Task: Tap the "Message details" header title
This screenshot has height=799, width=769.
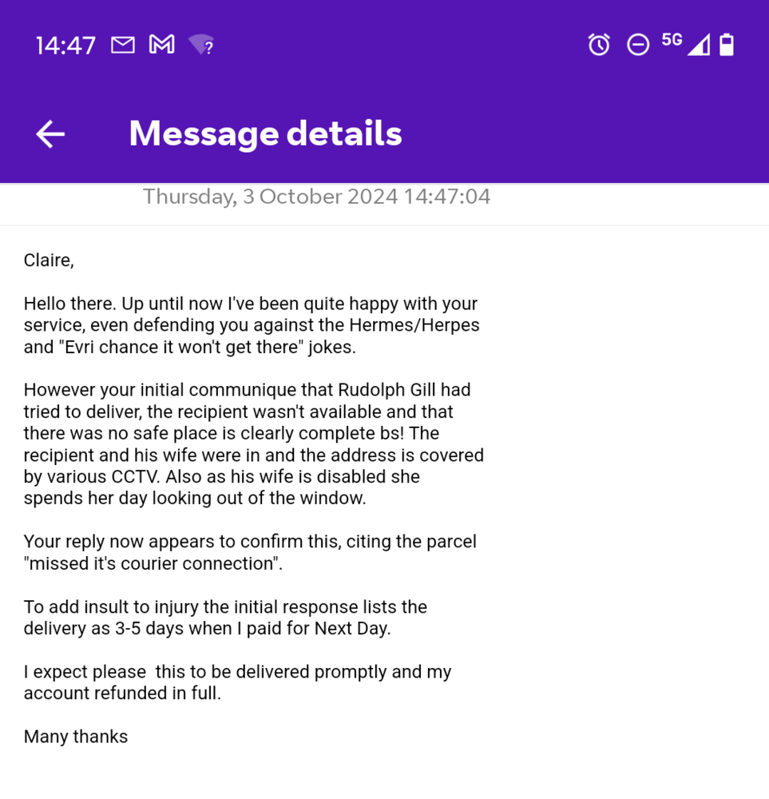Action: (265, 133)
